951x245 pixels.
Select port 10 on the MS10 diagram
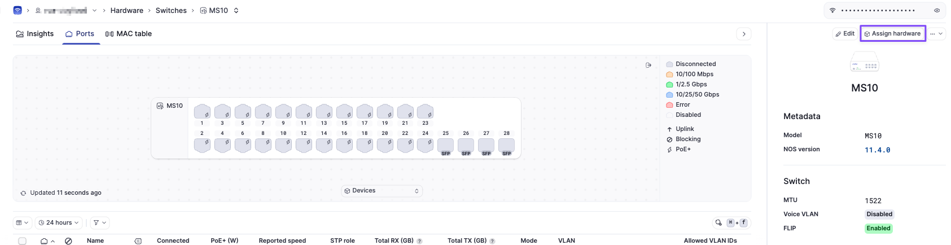coord(283,145)
